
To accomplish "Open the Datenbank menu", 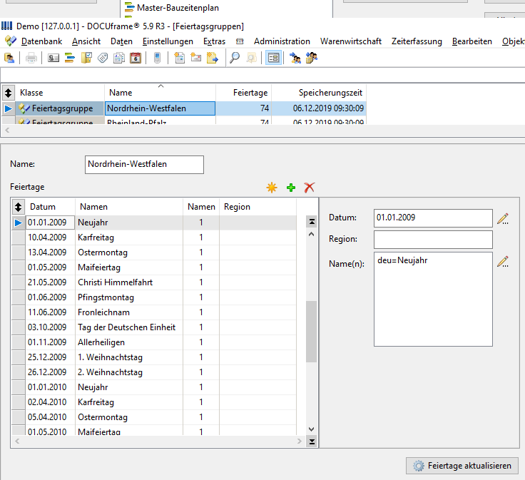I will click(41, 41).
